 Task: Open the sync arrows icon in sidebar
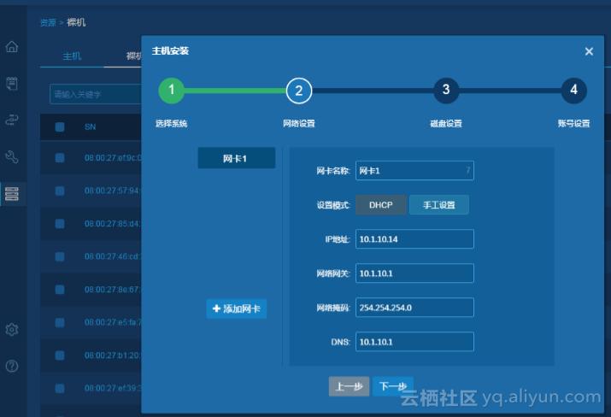pyautogui.click(x=12, y=120)
